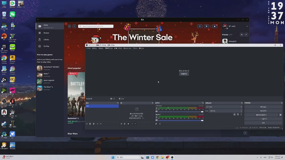Add a scene transition with plus icon
This screenshot has height=160, width=285.
click(234, 114)
